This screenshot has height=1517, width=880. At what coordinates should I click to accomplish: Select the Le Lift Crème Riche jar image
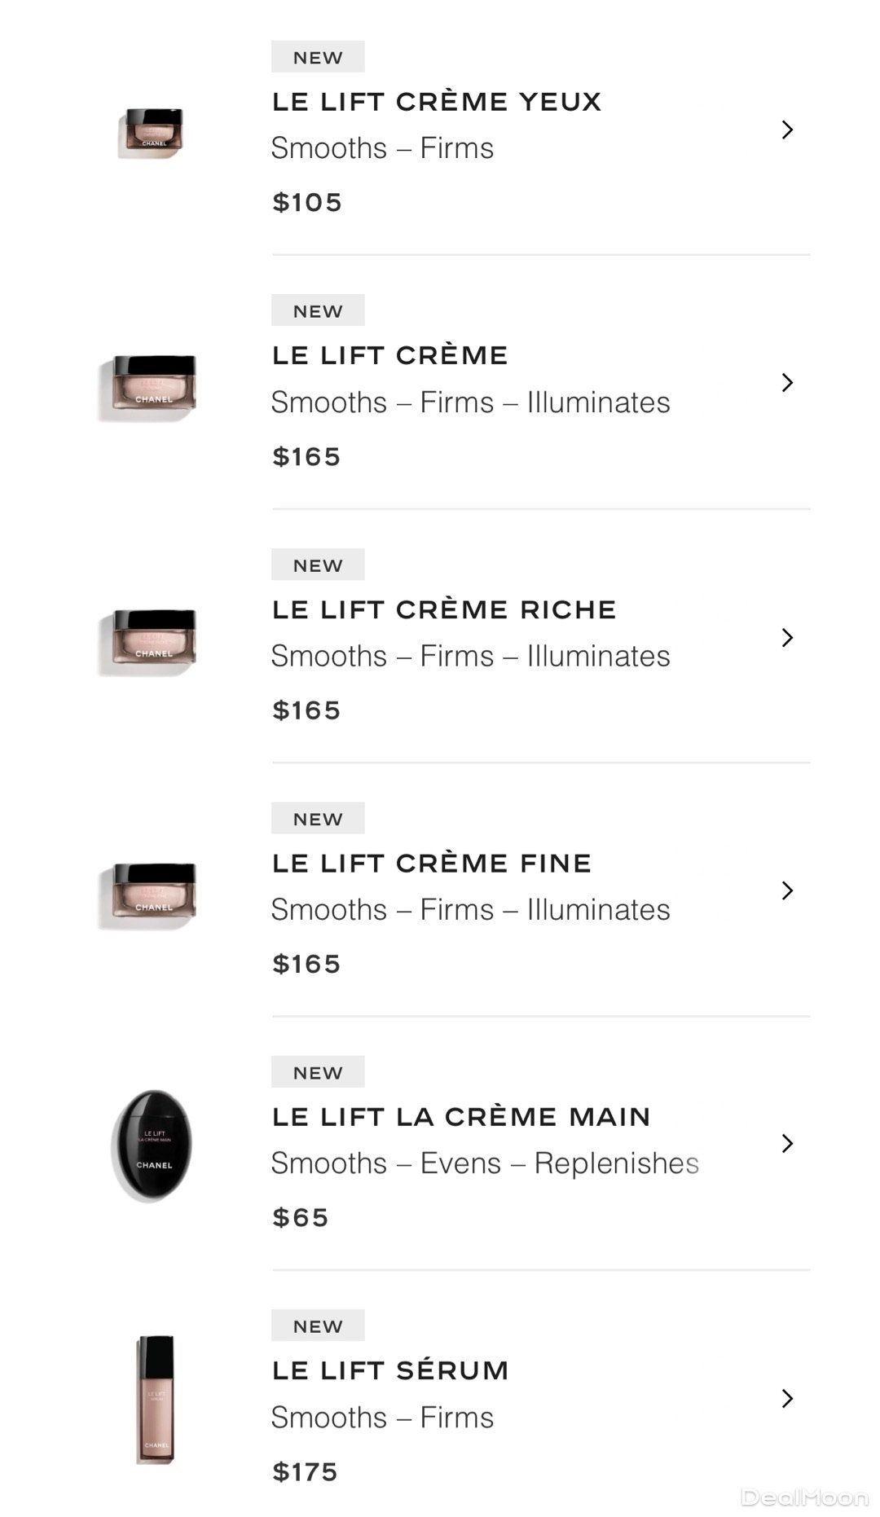(x=149, y=641)
